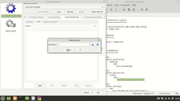Viewport: 180px width, 101px height.
Task: Click Add button below directory list
Action: (40, 86)
